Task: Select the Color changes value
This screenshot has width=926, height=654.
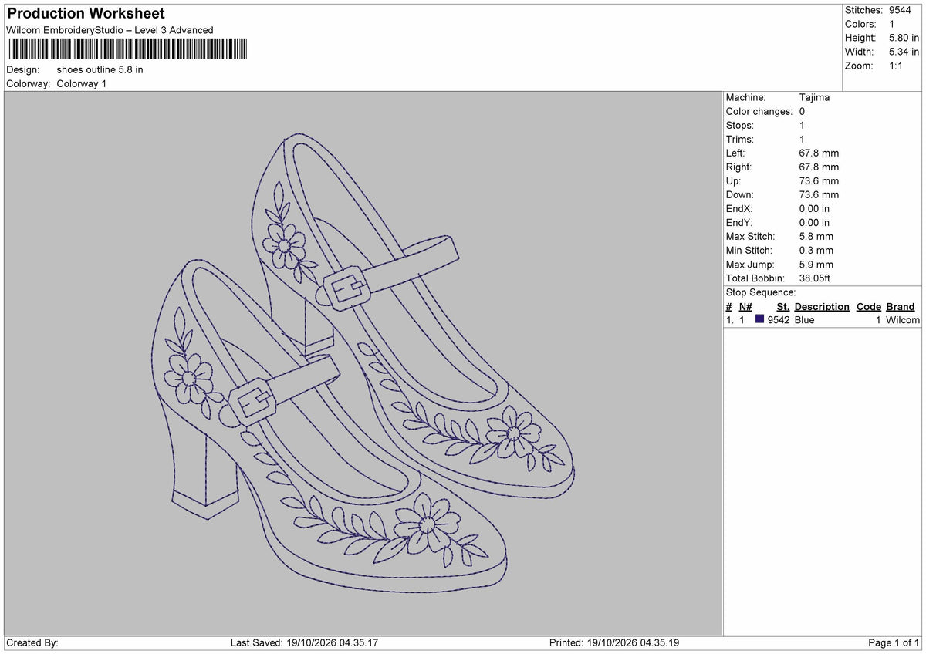Action: pos(803,112)
